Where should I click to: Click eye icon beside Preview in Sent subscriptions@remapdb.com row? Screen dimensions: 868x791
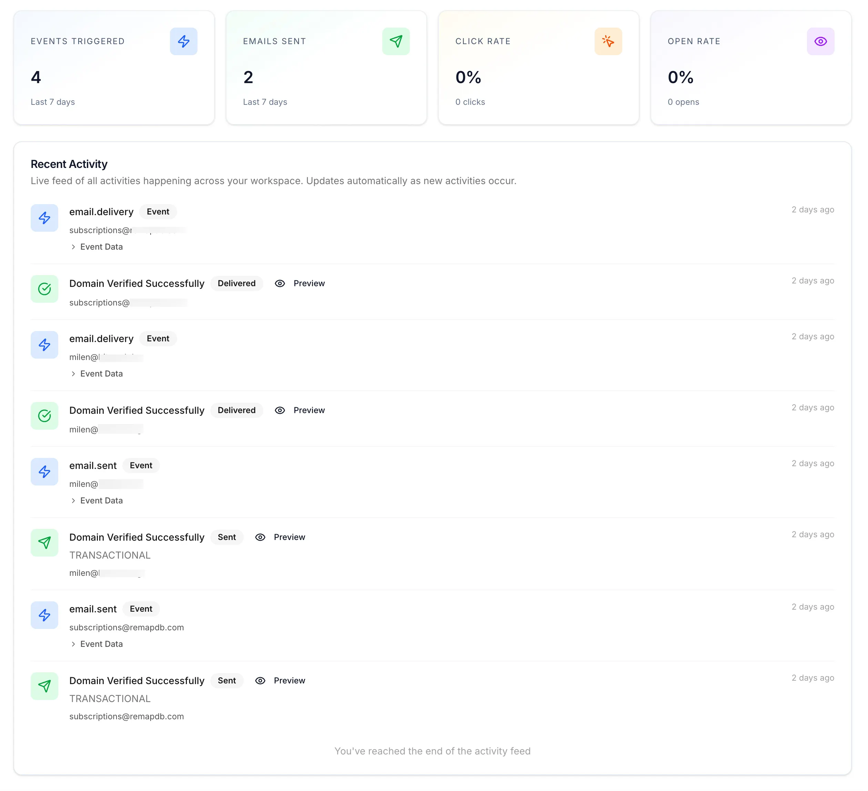pos(260,681)
